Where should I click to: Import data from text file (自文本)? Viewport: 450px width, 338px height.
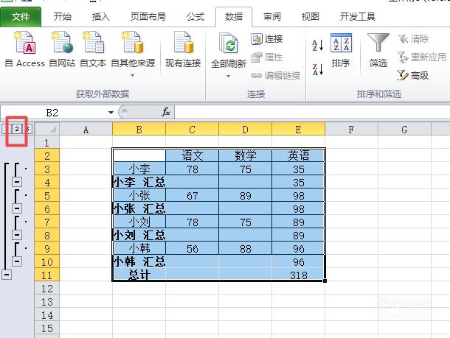click(93, 49)
